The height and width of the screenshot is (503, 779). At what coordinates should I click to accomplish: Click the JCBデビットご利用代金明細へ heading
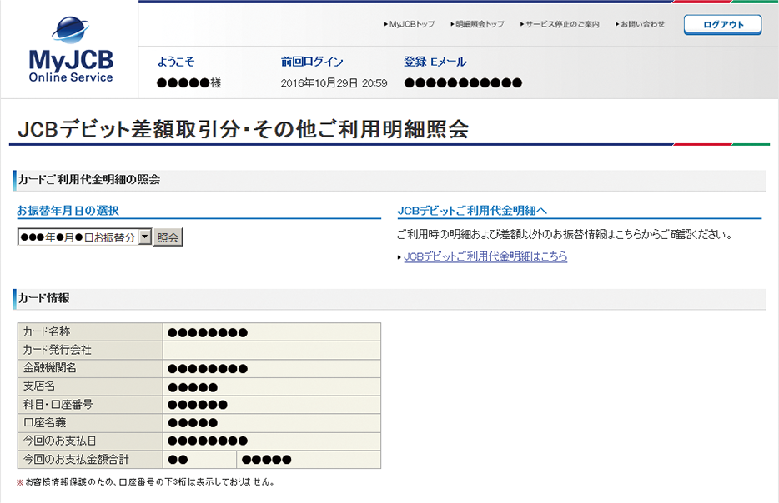click(472, 211)
